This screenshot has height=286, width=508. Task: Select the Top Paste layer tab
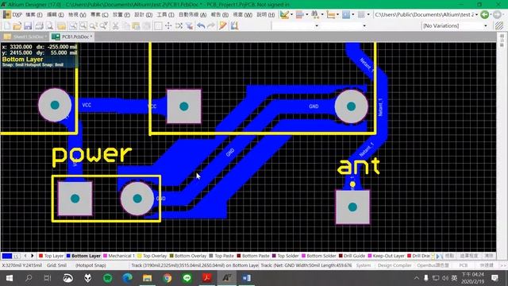click(x=221, y=256)
